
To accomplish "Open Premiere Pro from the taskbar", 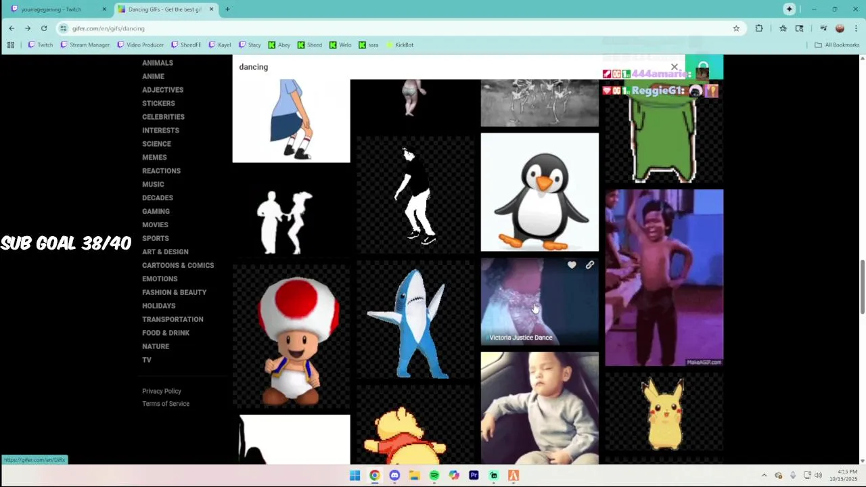I will click(474, 476).
